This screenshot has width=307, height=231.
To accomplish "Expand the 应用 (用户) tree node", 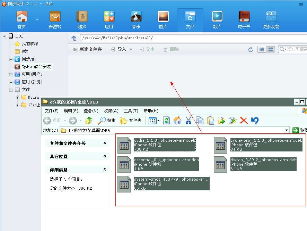I will point(11,75).
